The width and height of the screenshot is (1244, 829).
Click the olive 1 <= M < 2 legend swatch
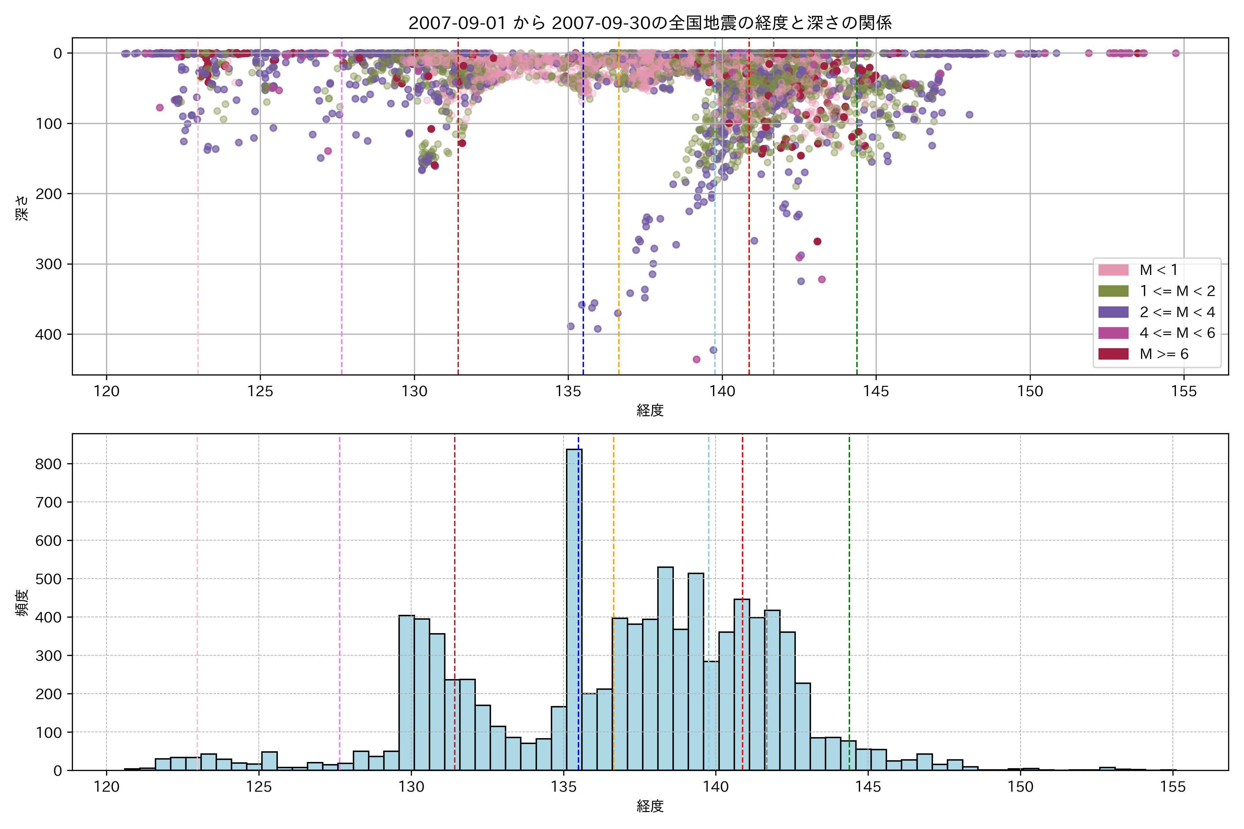(x=1113, y=291)
